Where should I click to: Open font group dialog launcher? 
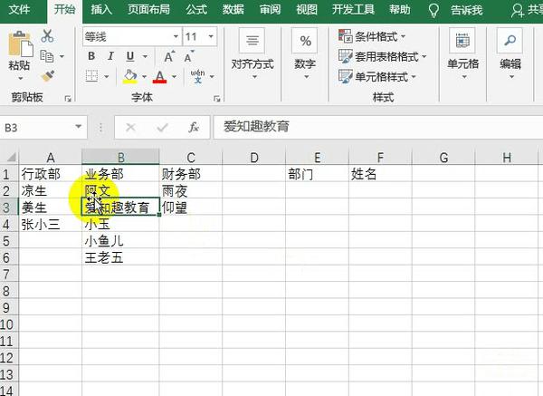click(217, 99)
